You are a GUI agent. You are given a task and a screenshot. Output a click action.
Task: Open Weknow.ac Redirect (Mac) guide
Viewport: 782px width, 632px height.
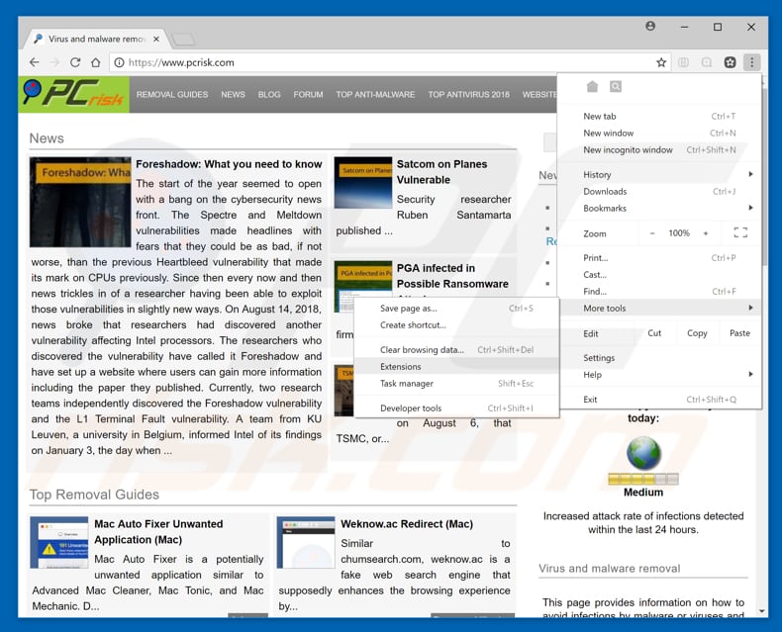(x=407, y=524)
